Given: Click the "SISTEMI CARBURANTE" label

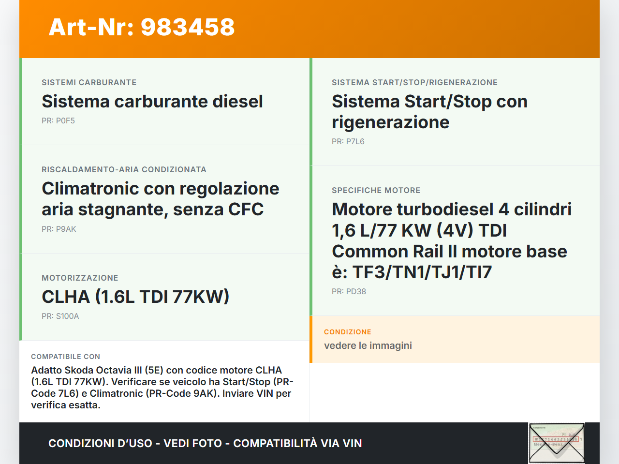Looking at the screenshot, I should 89,82.
